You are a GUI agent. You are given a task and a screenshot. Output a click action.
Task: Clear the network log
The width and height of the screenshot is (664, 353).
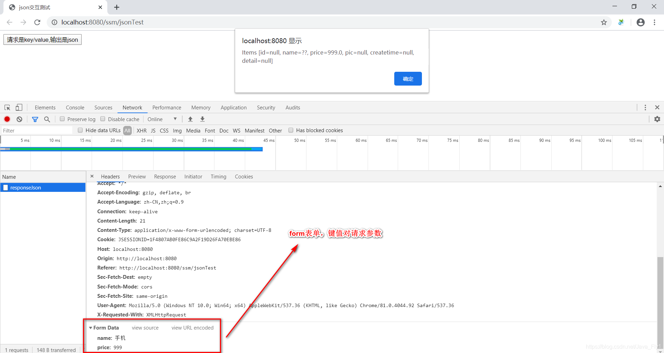[x=19, y=119]
